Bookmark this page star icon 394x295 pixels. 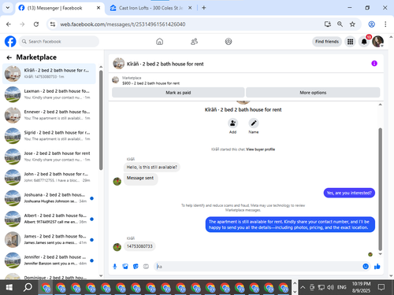pos(352,24)
